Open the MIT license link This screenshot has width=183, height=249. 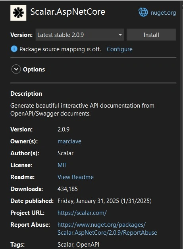pyautogui.click(x=62, y=165)
